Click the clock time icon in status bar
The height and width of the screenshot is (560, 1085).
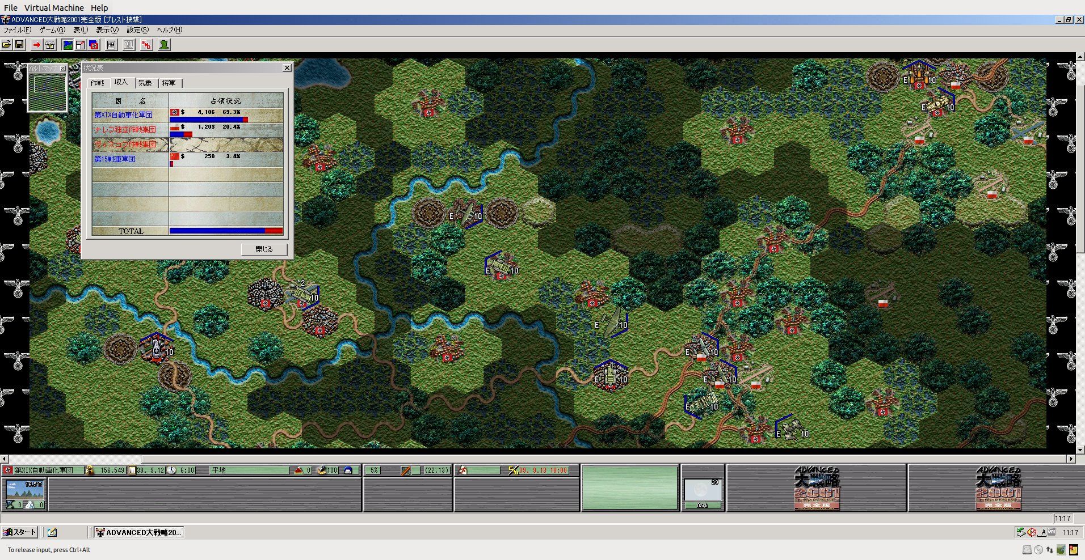click(x=171, y=470)
